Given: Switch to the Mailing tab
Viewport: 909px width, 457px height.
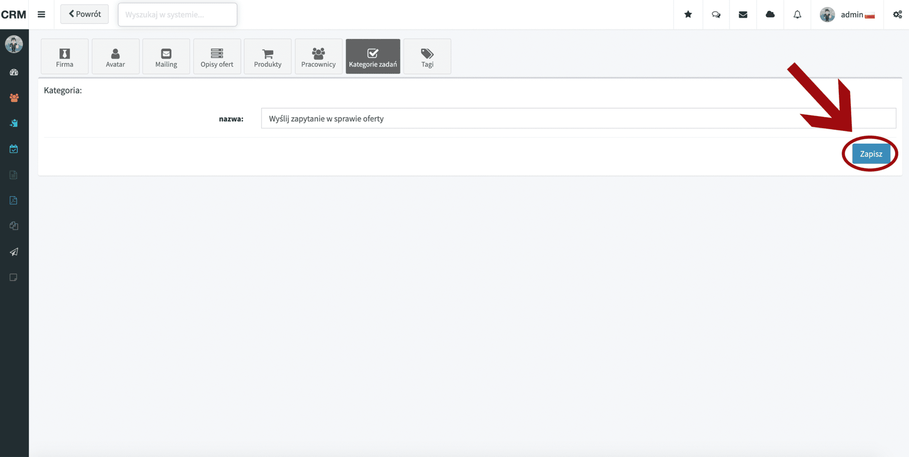Looking at the screenshot, I should pyautogui.click(x=166, y=56).
